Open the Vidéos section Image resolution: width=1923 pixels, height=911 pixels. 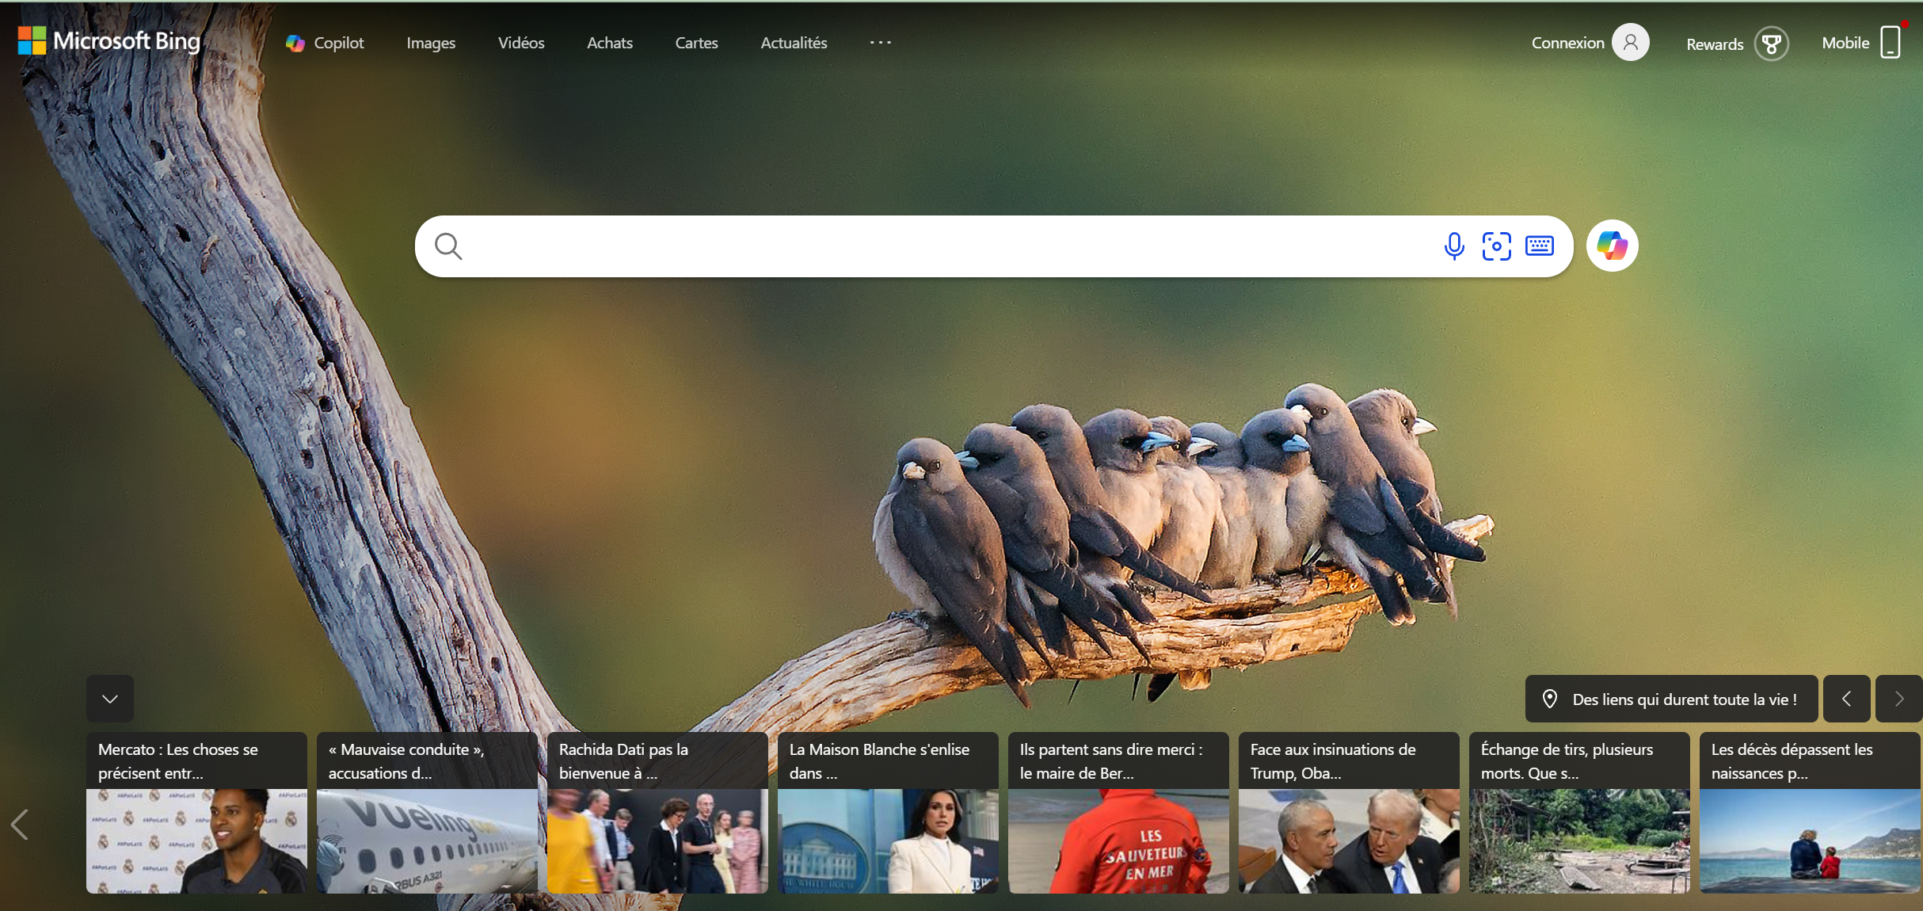pyautogui.click(x=521, y=43)
